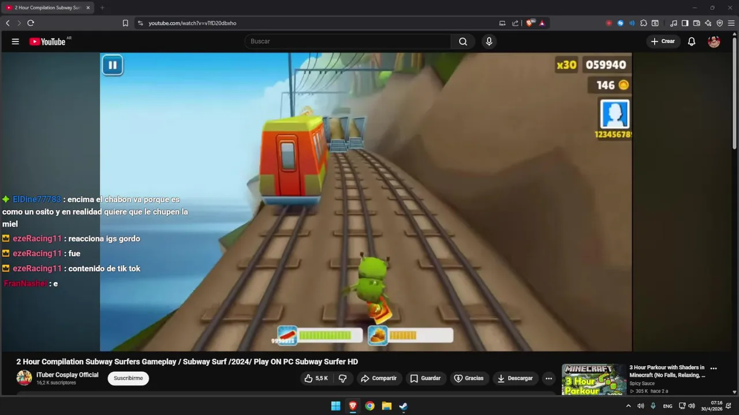
Task: Open options menu for Minecraft Parkour suggestion
Action: click(x=714, y=368)
